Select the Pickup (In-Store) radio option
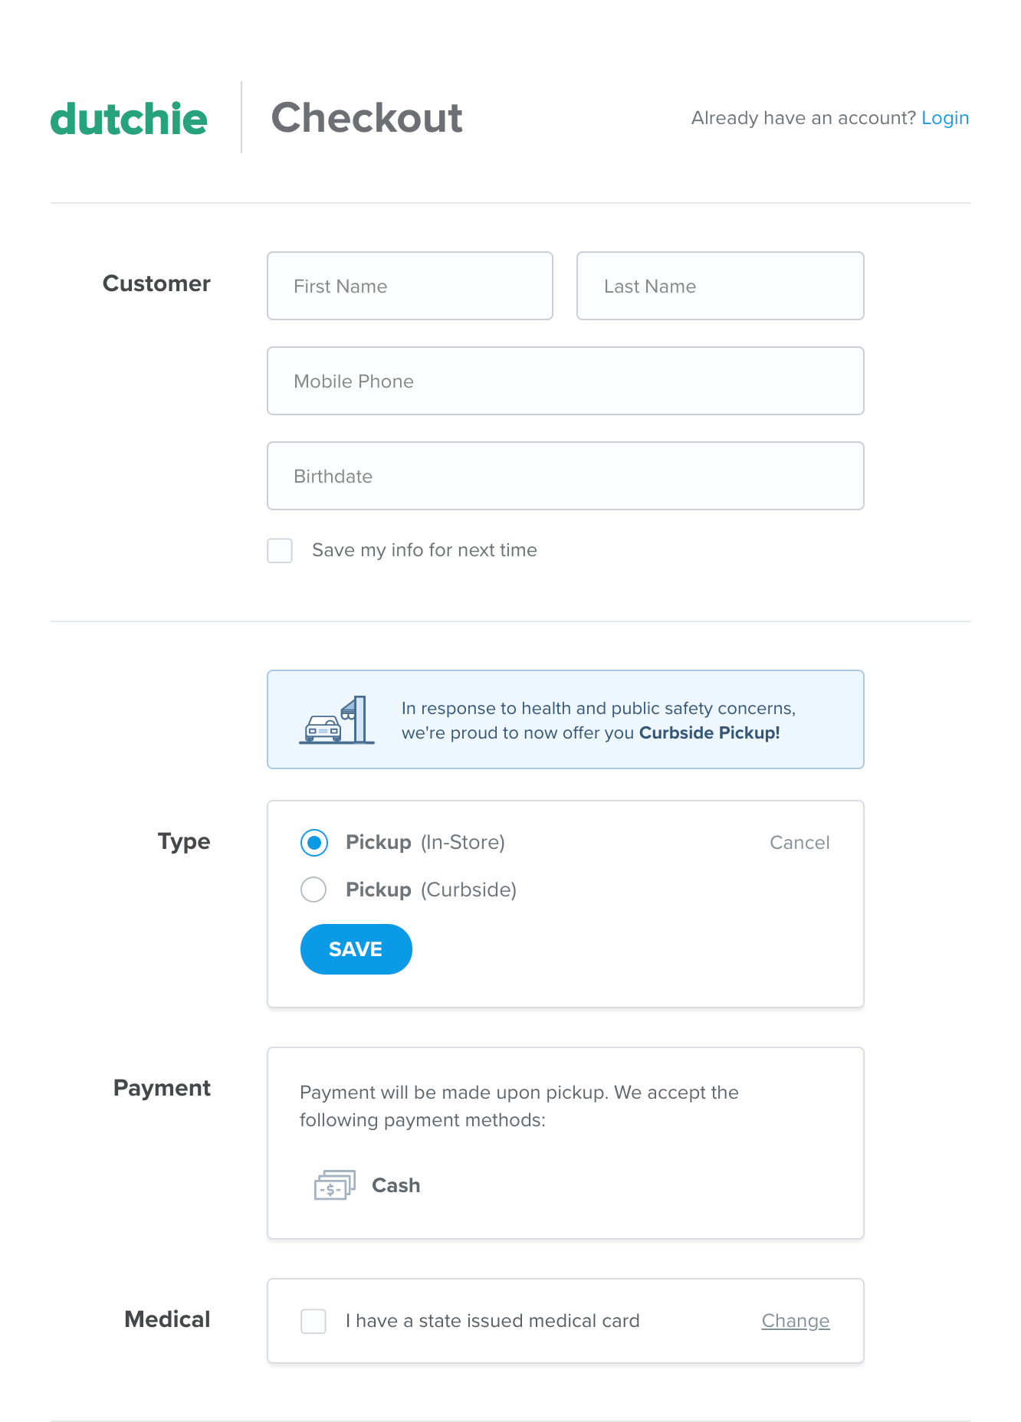Screen dimensions: 1021x1422 click(314, 843)
